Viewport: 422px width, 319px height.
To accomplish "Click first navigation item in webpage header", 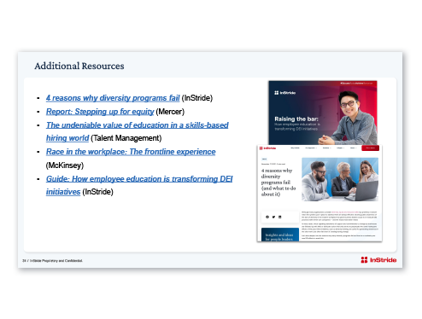I will point(295,148).
